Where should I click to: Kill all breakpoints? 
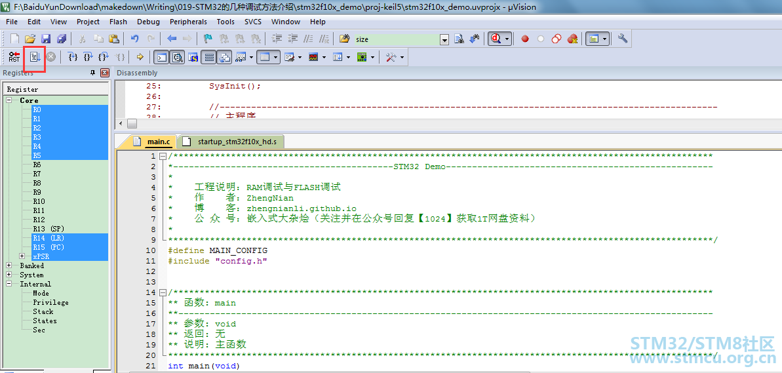(572, 39)
